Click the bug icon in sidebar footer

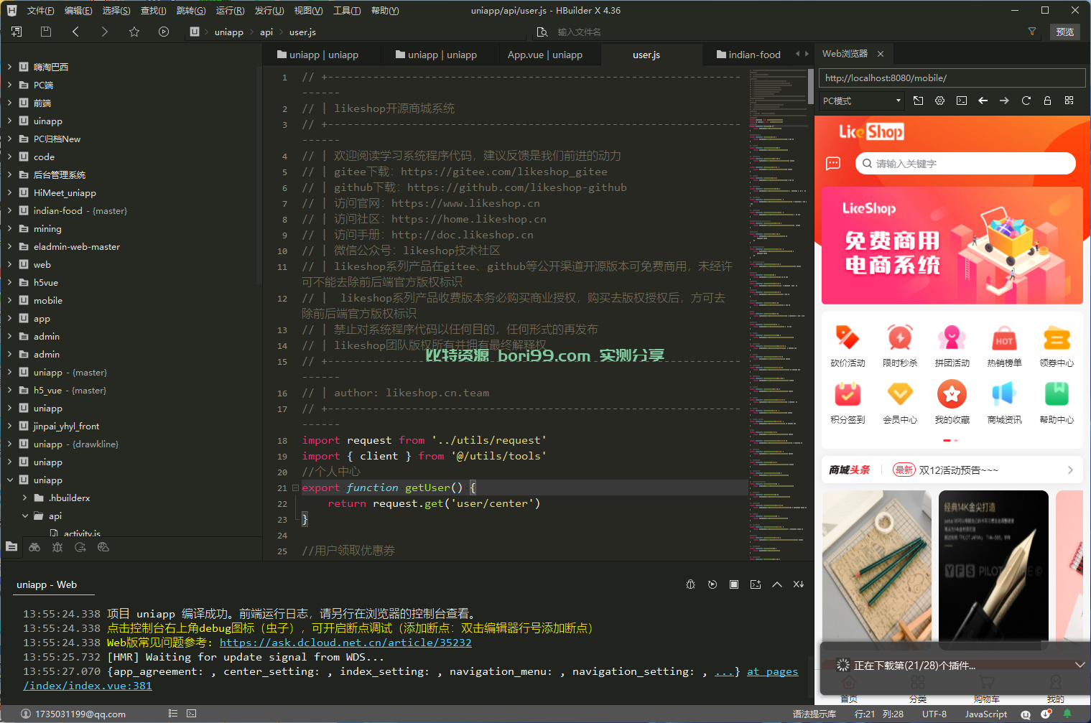coord(57,547)
